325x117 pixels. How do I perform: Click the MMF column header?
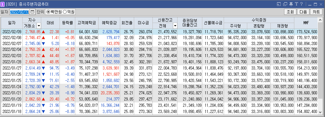[x=306, y=23]
